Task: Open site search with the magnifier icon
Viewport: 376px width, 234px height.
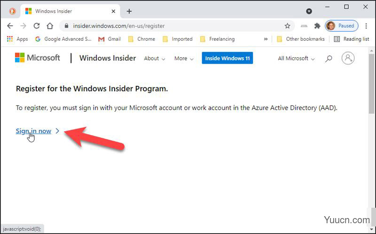Action: point(329,58)
